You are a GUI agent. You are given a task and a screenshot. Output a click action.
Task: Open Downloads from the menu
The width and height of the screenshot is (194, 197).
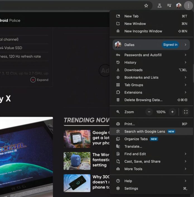coord(151,70)
